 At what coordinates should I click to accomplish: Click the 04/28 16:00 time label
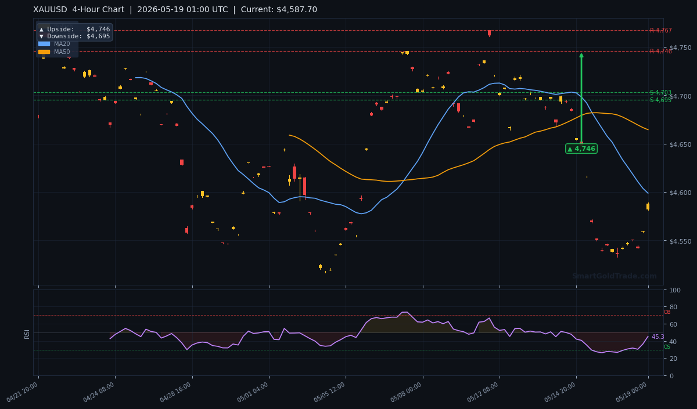[x=176, y=393]
